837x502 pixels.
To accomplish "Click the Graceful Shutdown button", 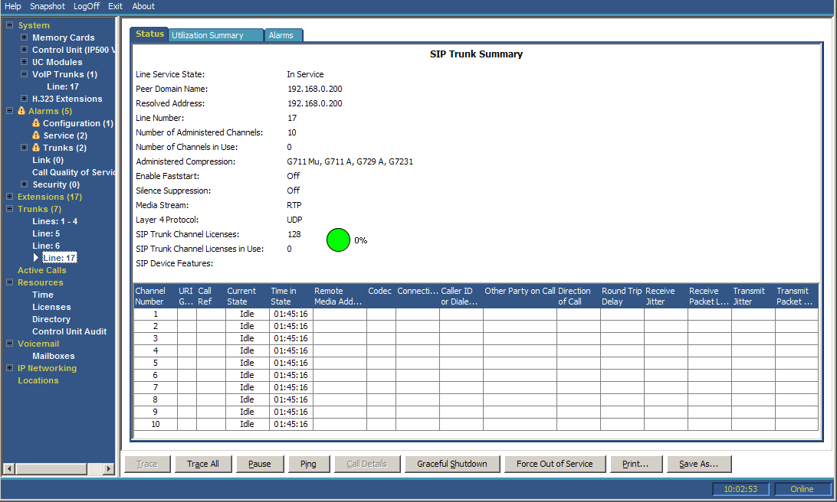I will [452, 465].
